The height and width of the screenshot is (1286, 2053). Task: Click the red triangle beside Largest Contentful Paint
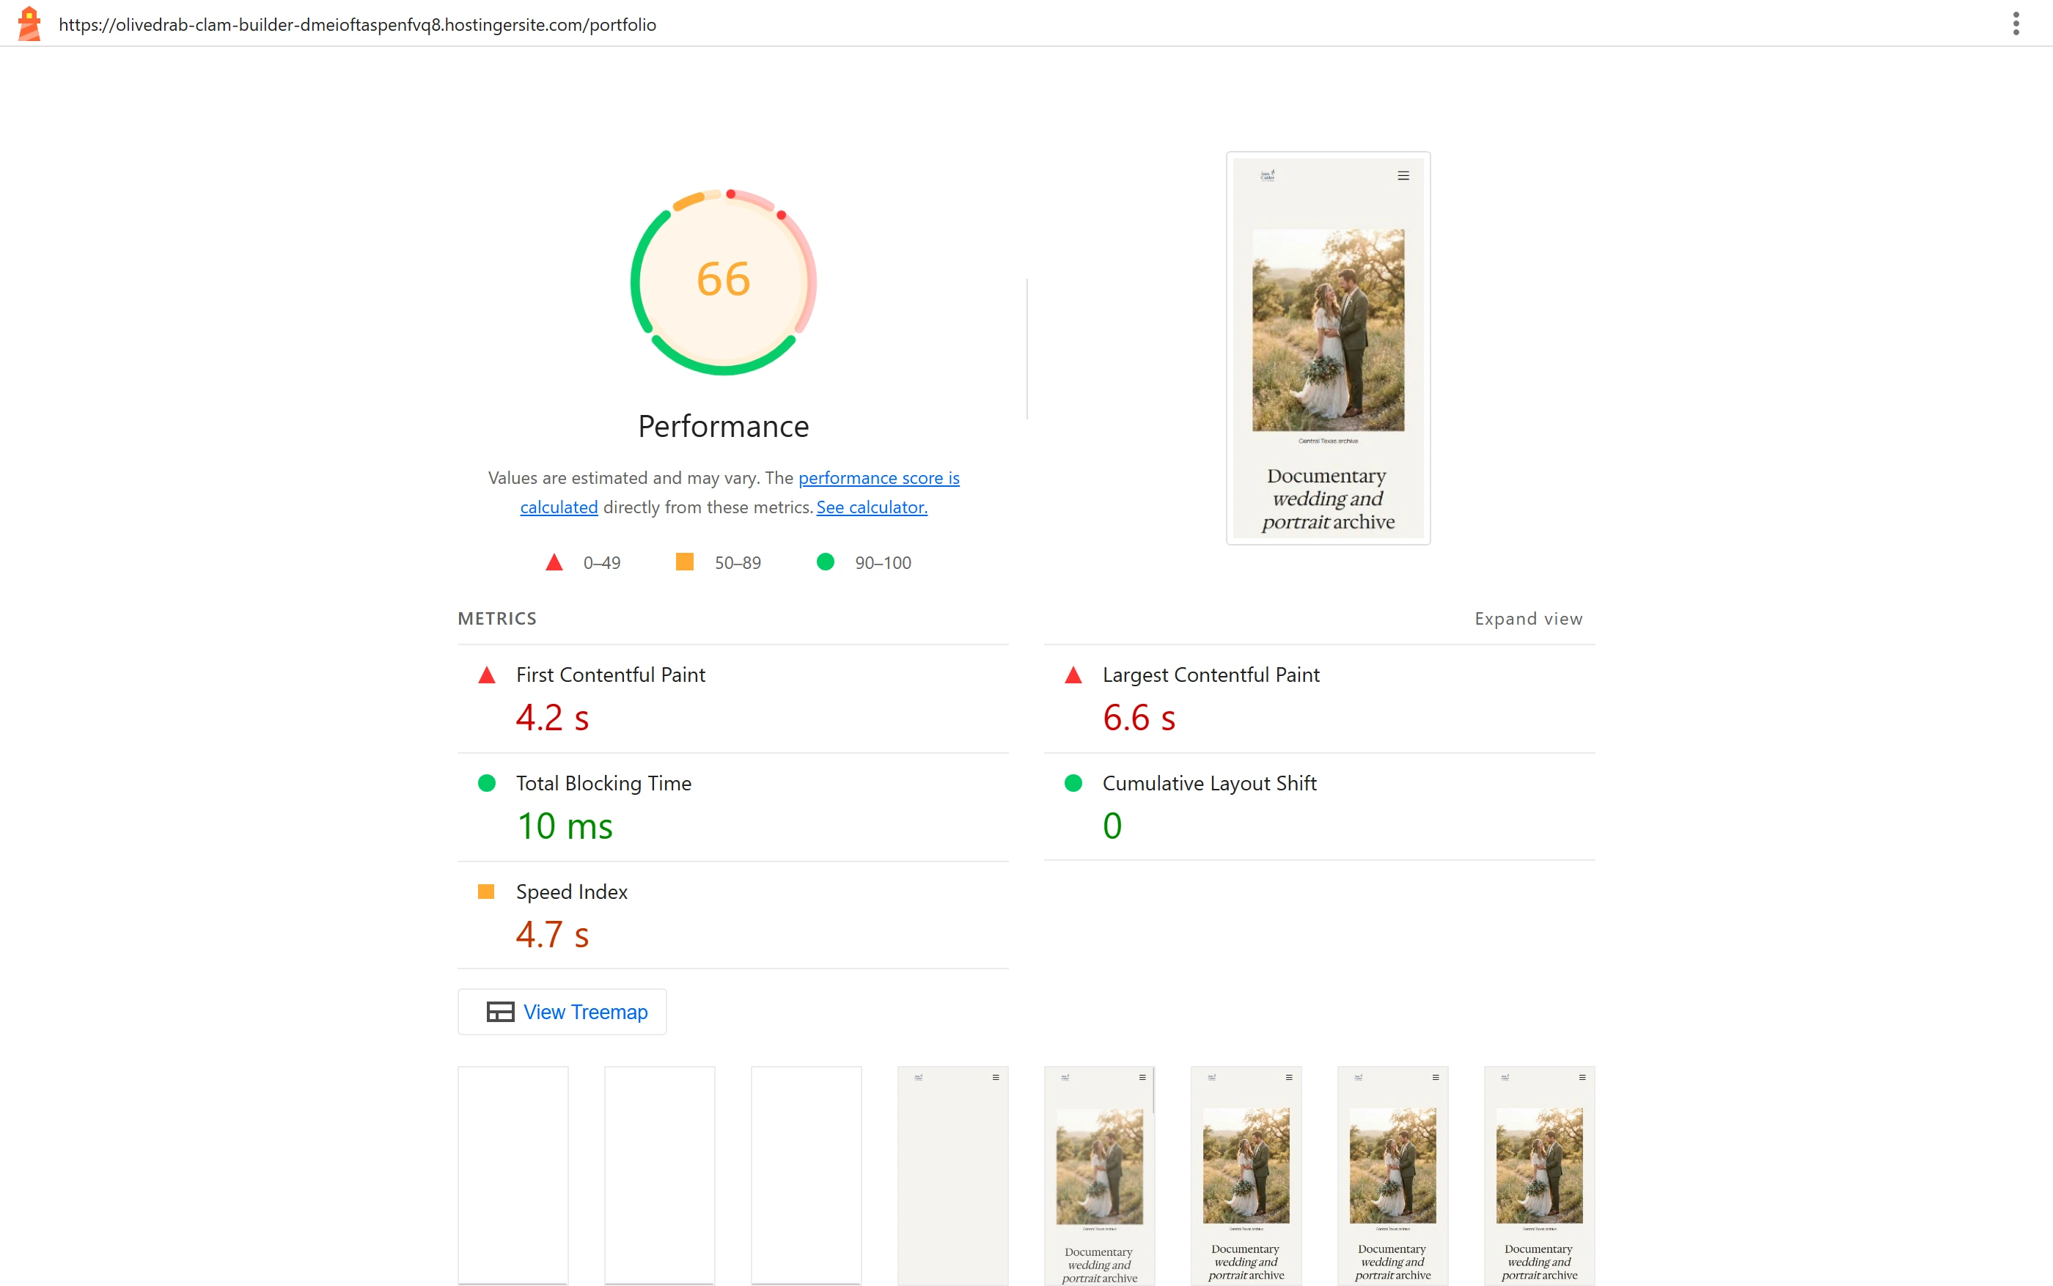[x=1073, y=675]
